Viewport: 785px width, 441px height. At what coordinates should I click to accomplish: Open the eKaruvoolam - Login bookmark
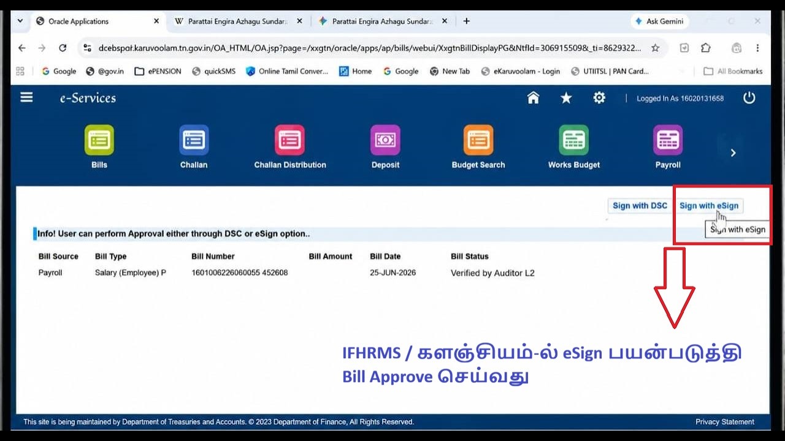pos(520,71)
